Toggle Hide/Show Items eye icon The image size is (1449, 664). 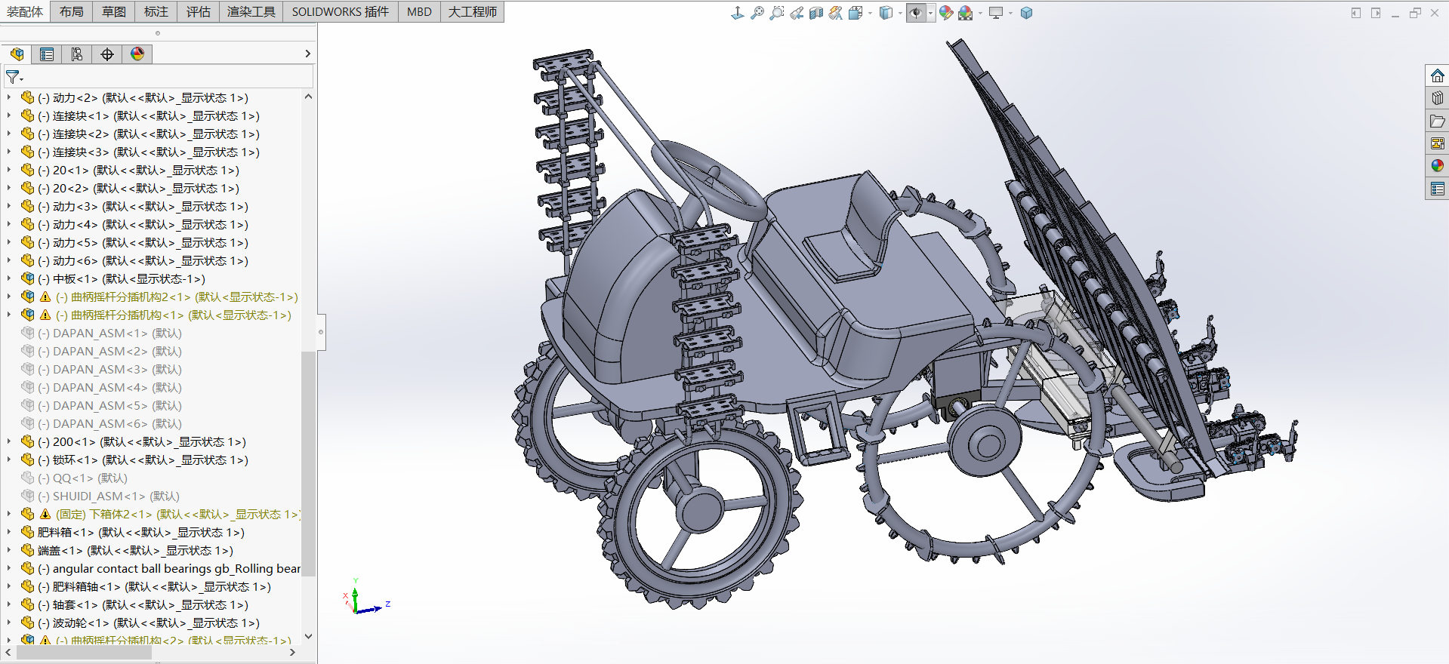point(915,13)
